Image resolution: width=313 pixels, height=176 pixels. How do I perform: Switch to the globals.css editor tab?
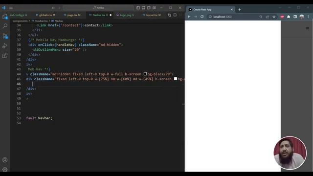tap(45, 15)
